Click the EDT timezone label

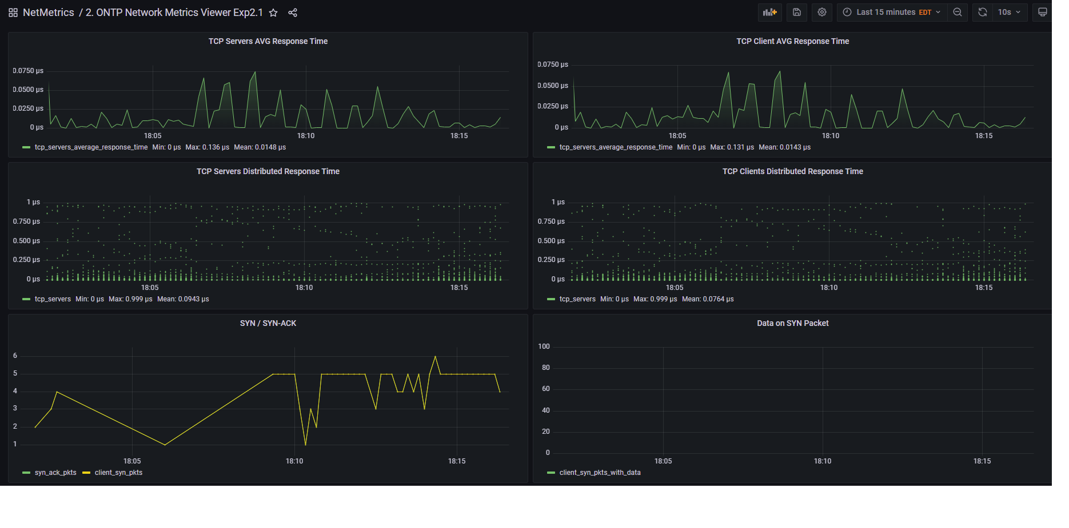point(925,13)
